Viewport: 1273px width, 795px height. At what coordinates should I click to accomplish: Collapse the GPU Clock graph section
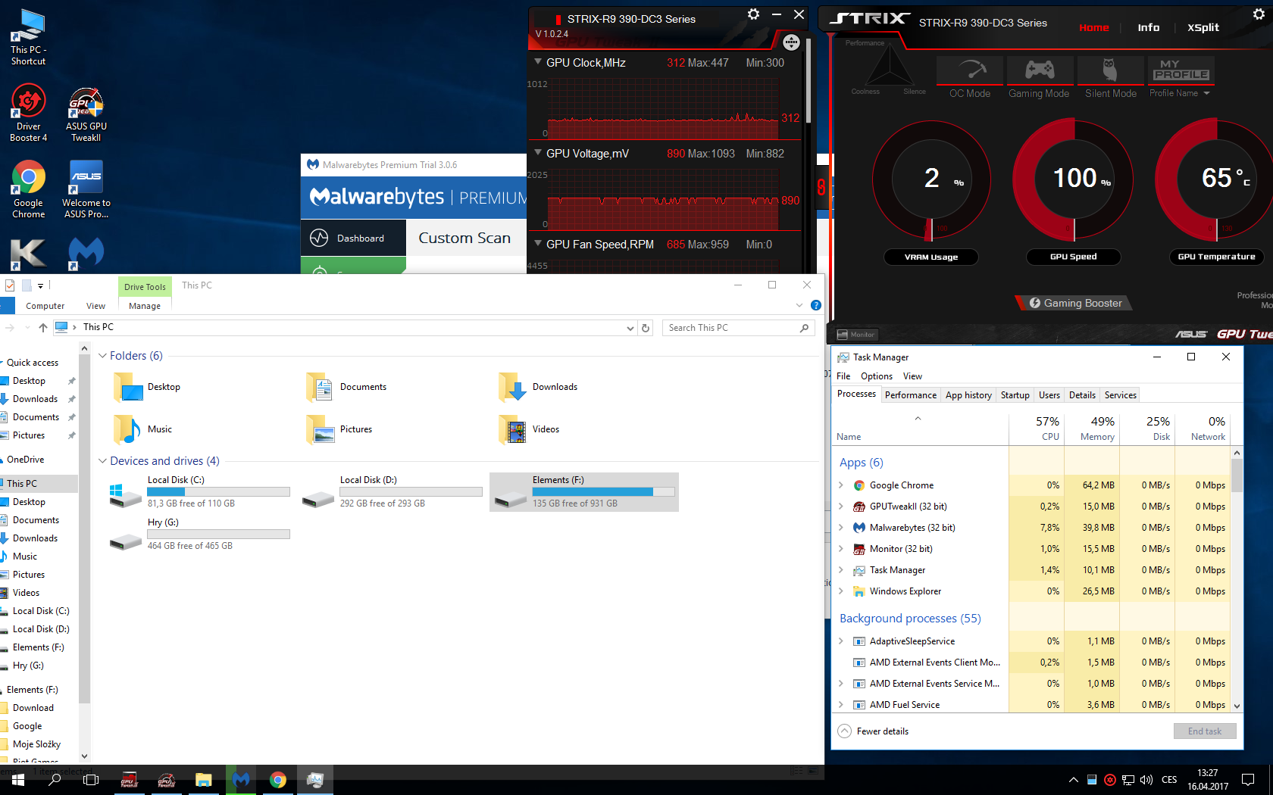tap(538, 62)
